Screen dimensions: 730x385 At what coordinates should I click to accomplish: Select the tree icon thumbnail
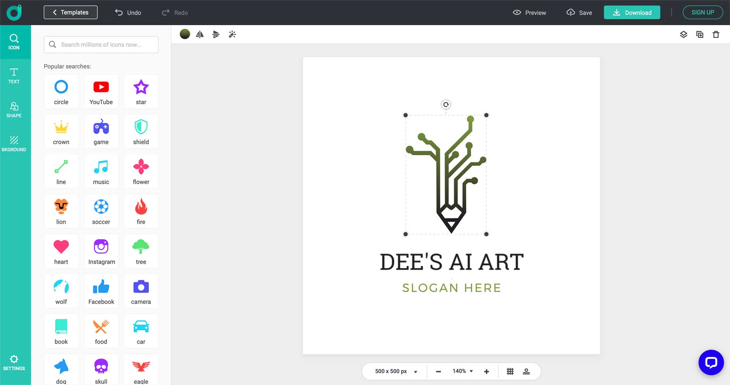(x=141, y=251)
